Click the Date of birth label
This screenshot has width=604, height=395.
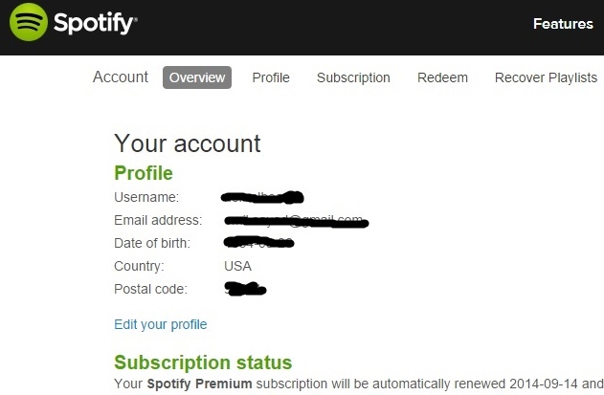pyautogui.click(x=152, y=243)
